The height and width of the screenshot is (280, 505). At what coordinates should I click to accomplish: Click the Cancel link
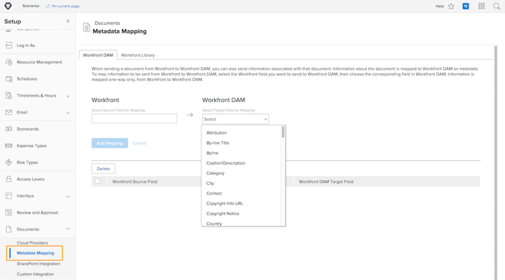[139, 143]
